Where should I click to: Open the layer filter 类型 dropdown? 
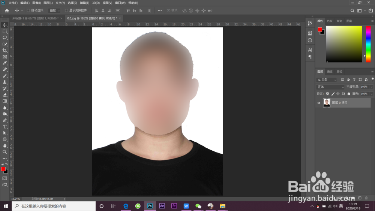tap(327, 80)
